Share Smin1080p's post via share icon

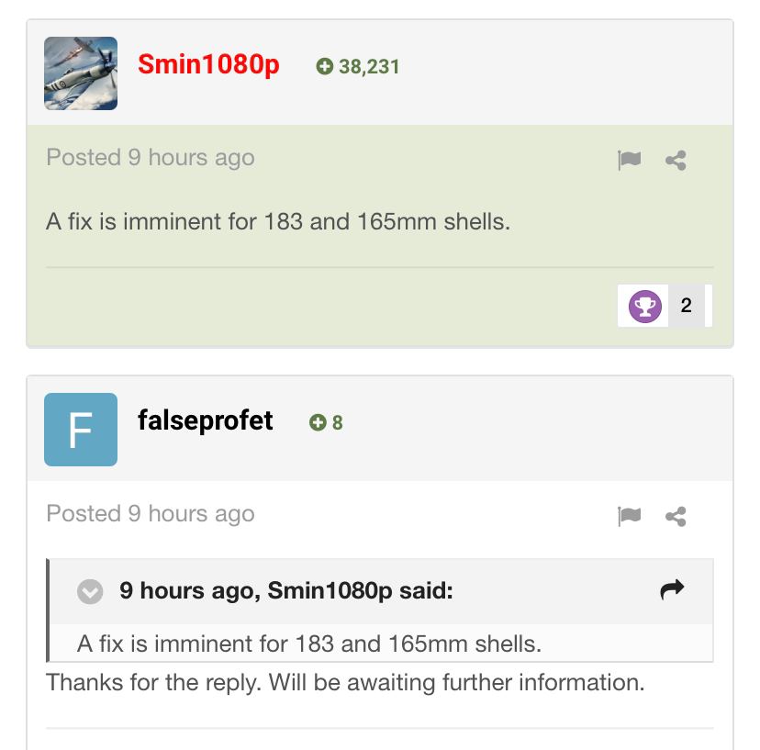tap(676, 160)
